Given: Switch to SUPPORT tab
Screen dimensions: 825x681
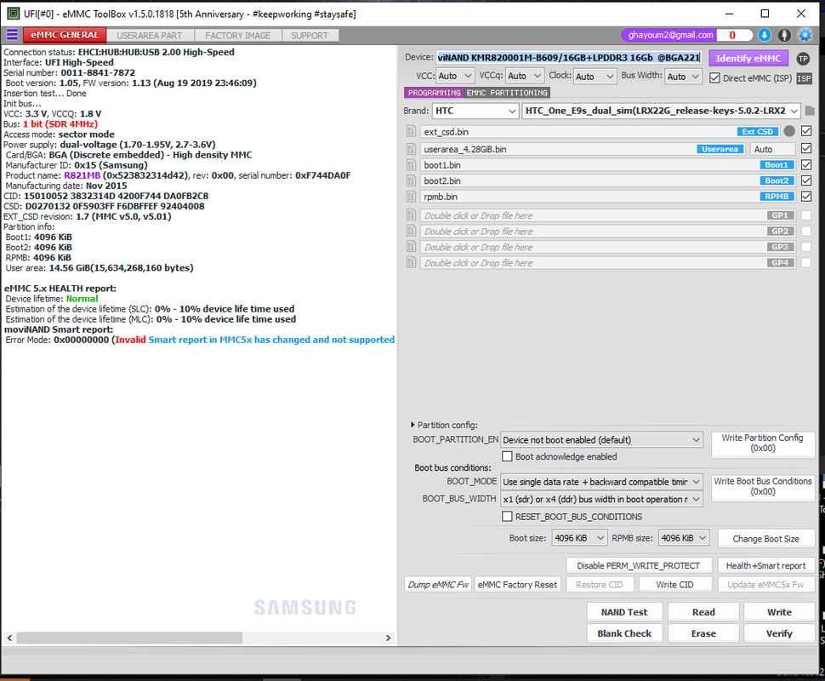Looking at the screenshot, I should (x=310, y=36).
